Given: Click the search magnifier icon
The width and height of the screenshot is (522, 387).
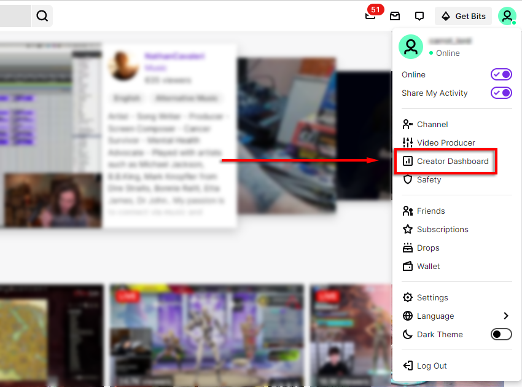Looking at the screenshot, I should [42, 16].
